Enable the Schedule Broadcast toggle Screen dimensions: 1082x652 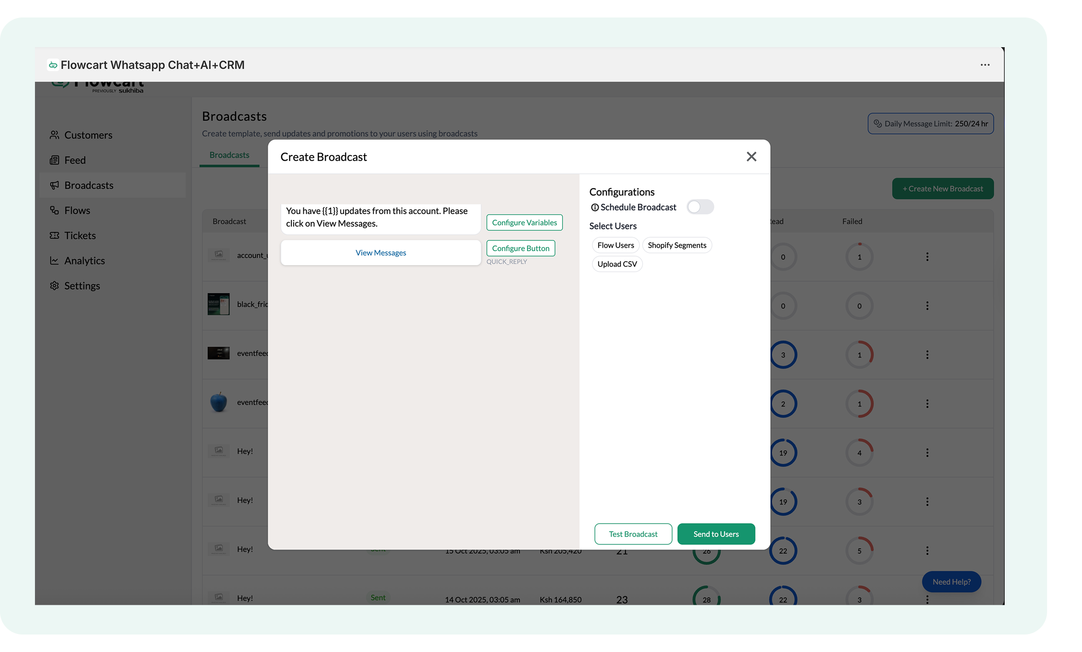700,207
